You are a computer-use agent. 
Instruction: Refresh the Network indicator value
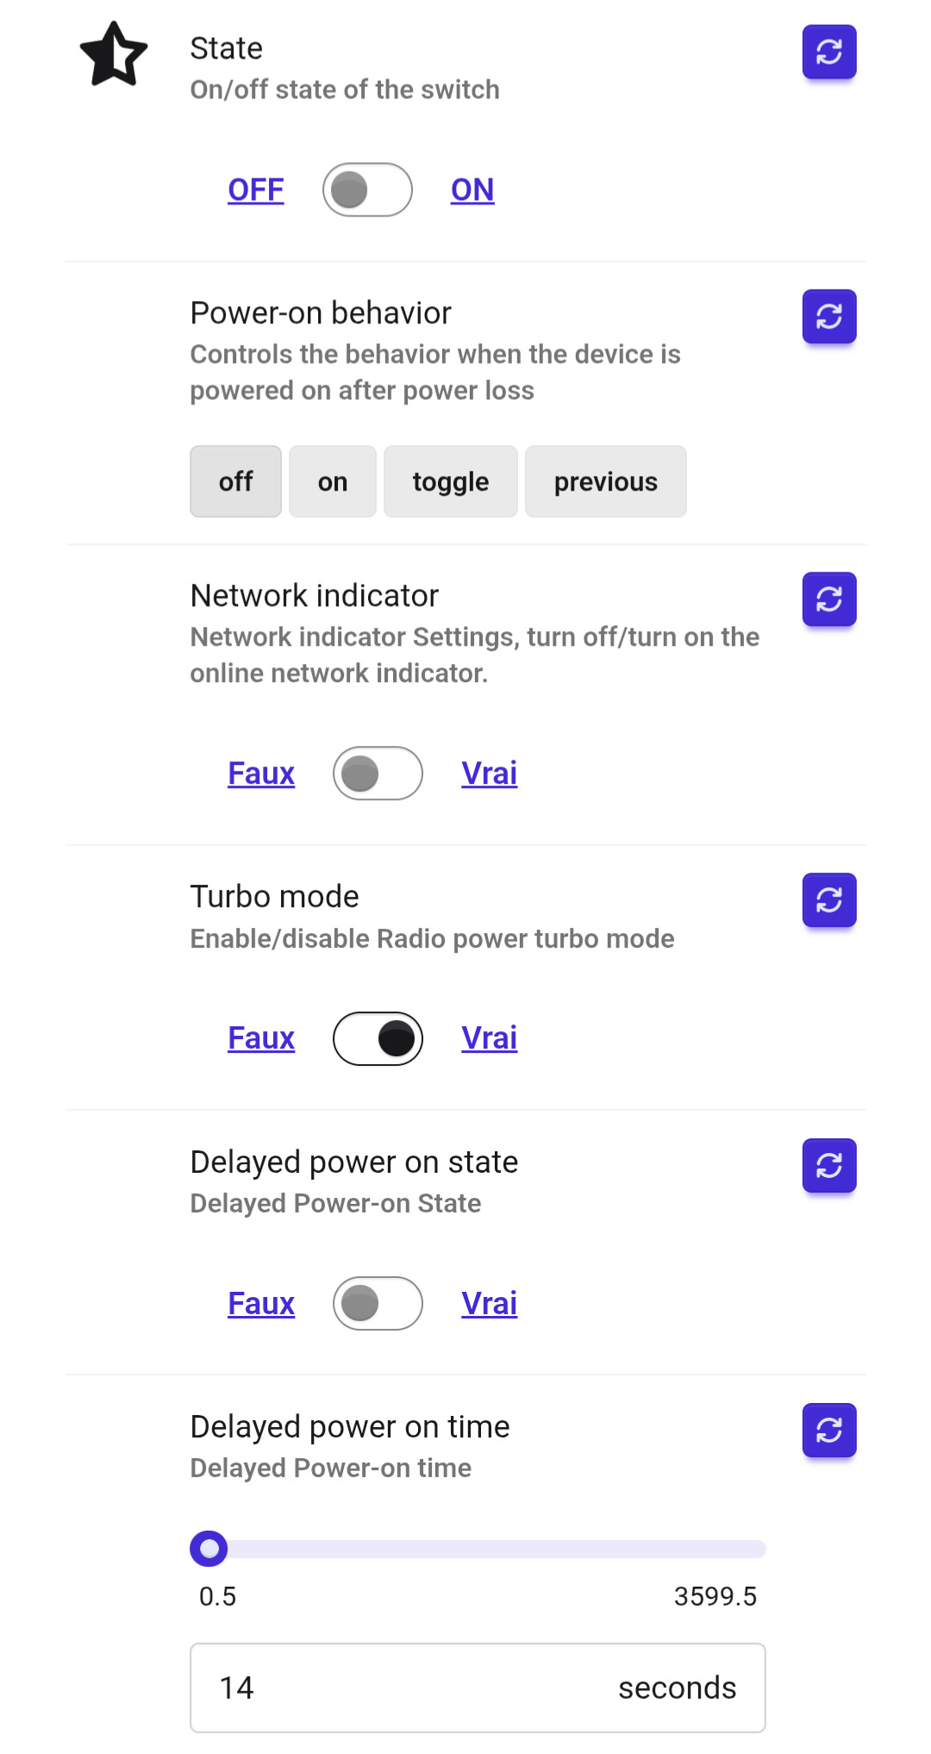coord(828,599)
